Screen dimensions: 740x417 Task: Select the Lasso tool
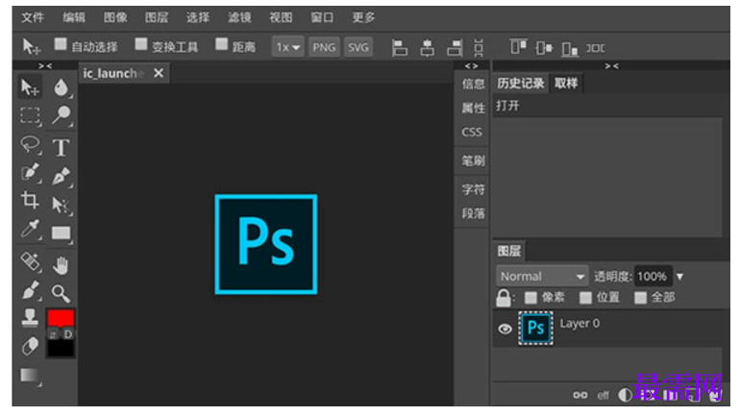coord(30,144)
